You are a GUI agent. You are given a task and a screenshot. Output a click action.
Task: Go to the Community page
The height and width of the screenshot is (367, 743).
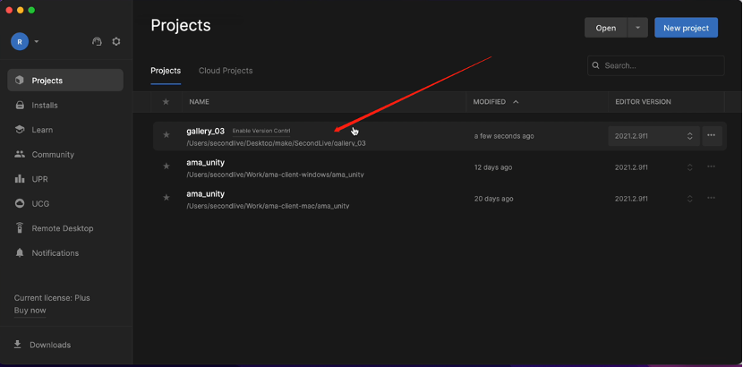(x=53, y=154)
